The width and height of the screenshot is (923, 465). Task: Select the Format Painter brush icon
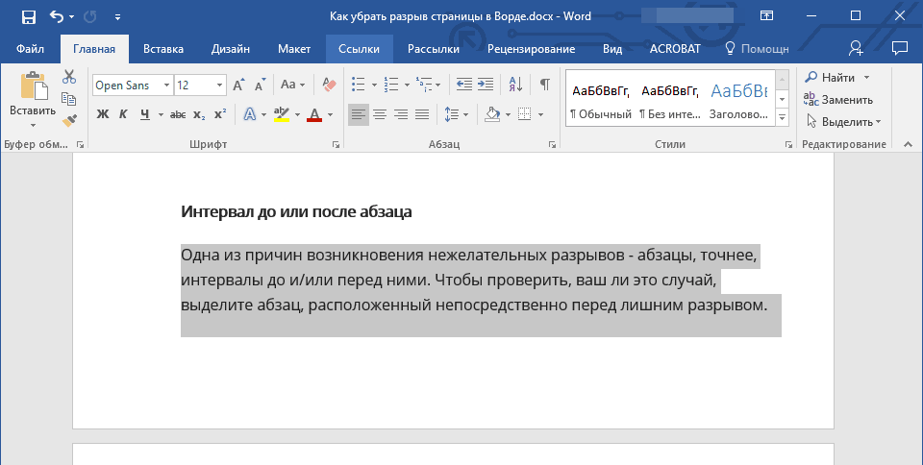pos(69,121)
